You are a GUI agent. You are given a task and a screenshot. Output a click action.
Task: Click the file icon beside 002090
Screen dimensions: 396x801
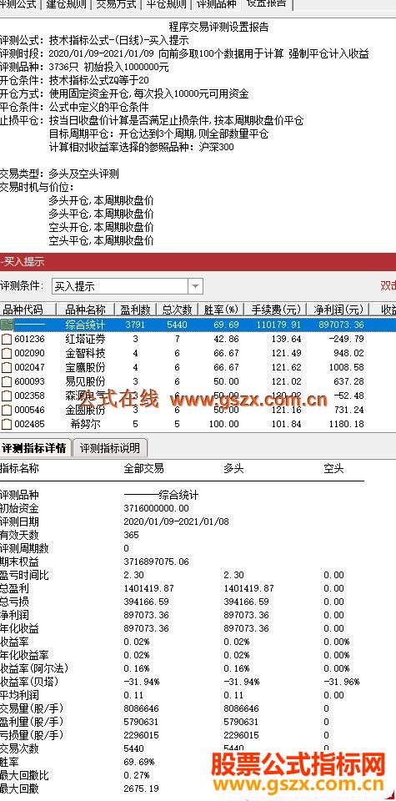pos(6,354)
